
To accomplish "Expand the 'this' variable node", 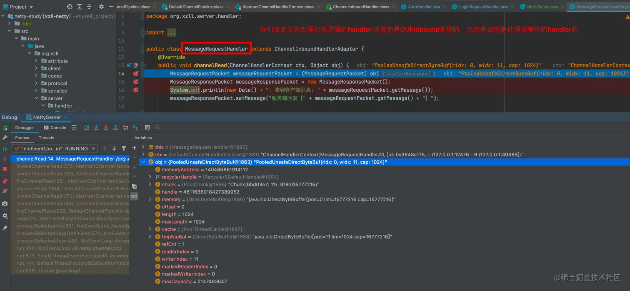I will [143, 147].
